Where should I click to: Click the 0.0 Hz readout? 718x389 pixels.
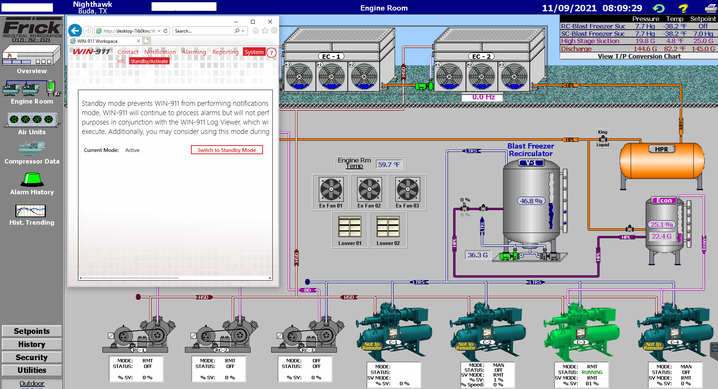483,97
